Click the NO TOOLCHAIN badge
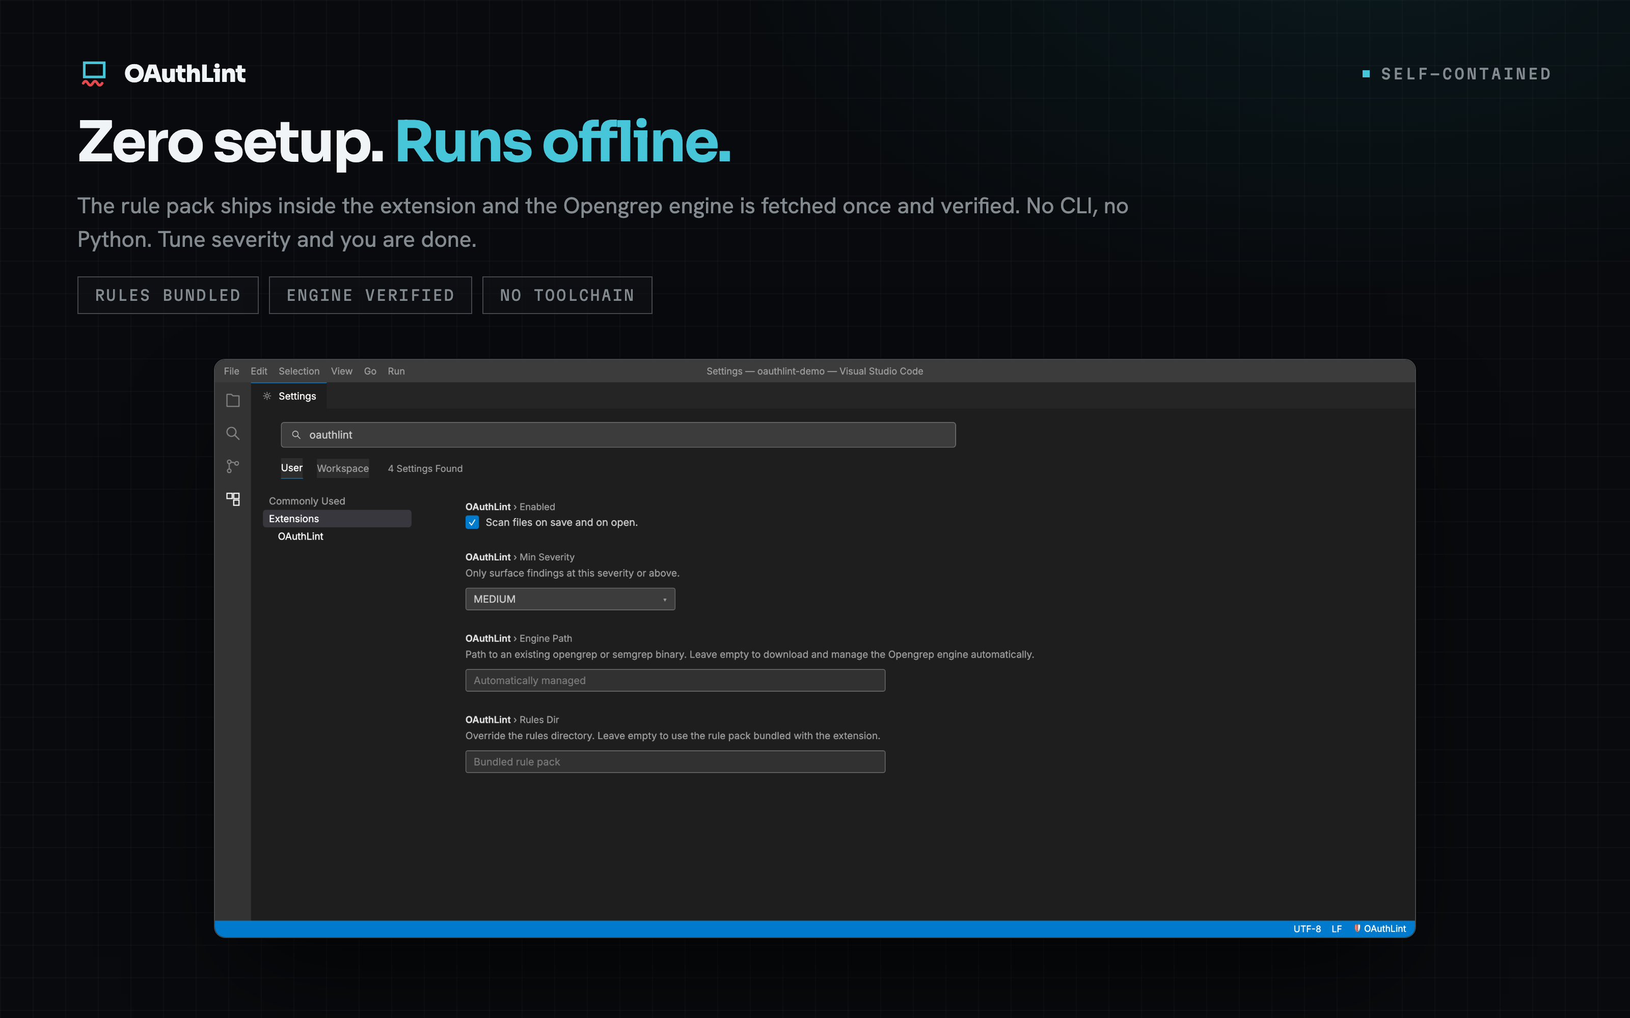Viewport: 1630px width, 1018px height. pyautogui.click(x=567, y=295)
